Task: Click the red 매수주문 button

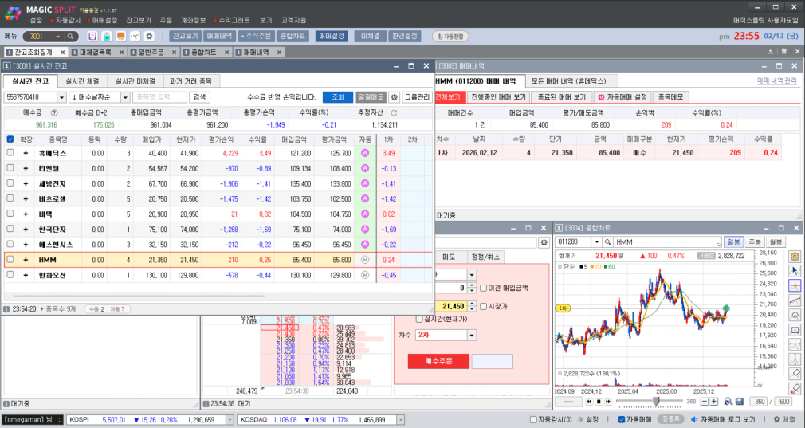Action: 438,361
